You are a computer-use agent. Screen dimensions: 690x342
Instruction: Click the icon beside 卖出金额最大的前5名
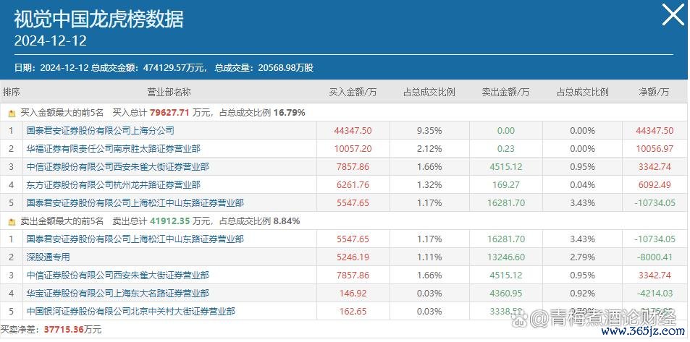point(12,221)
